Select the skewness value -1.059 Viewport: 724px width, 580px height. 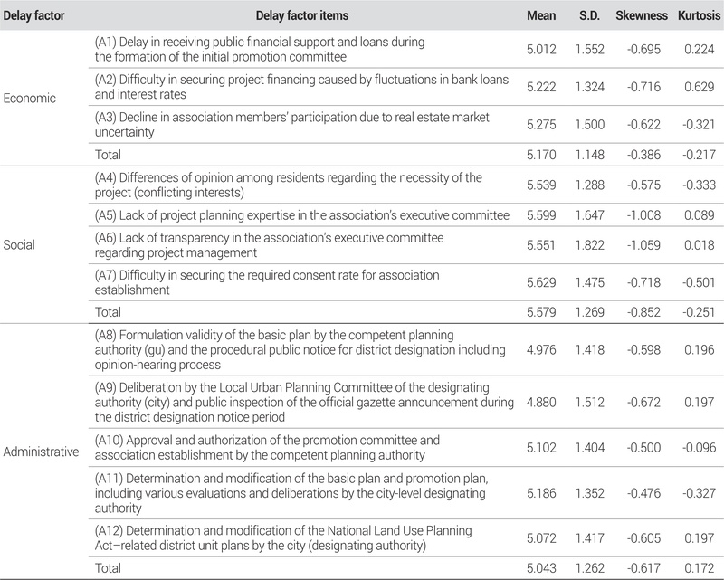(644, 245)
